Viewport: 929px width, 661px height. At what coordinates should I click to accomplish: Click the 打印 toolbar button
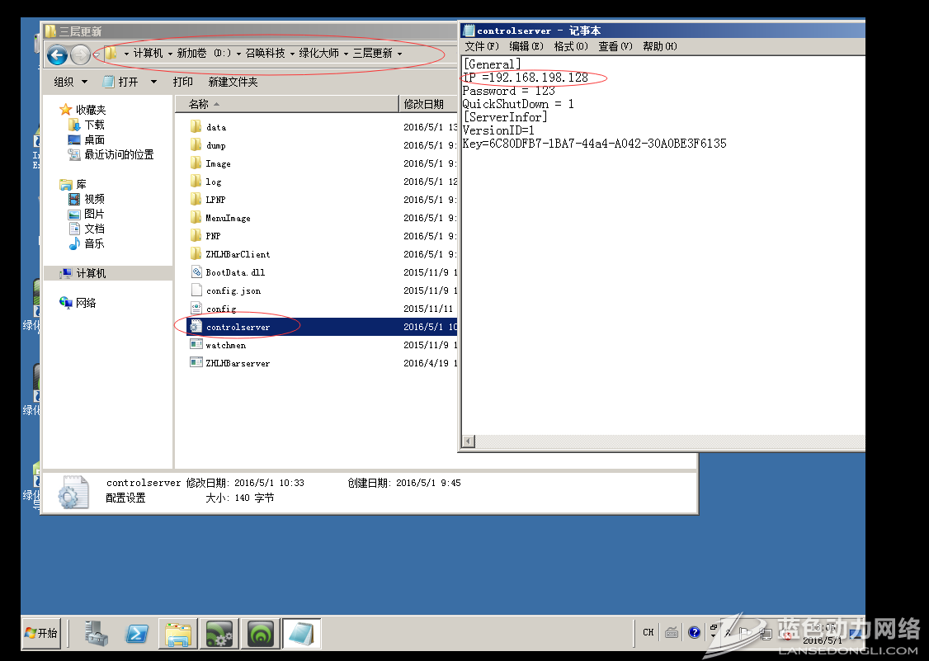[x=182, y=82]
